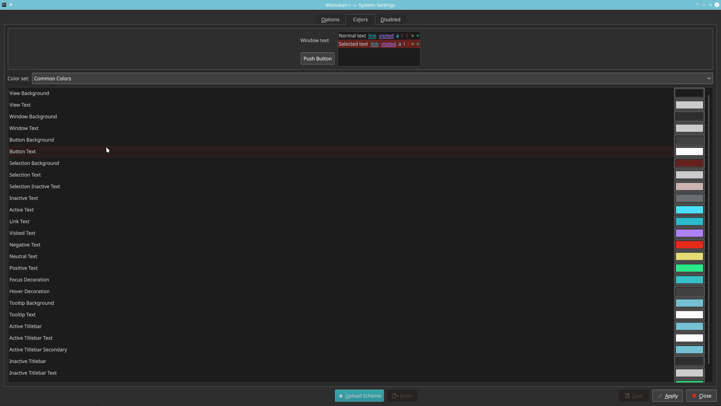This screenshot has width=721, height=406.
Task: Edit the Visited Text purple swatch
Action: click(x=689, y=233)
